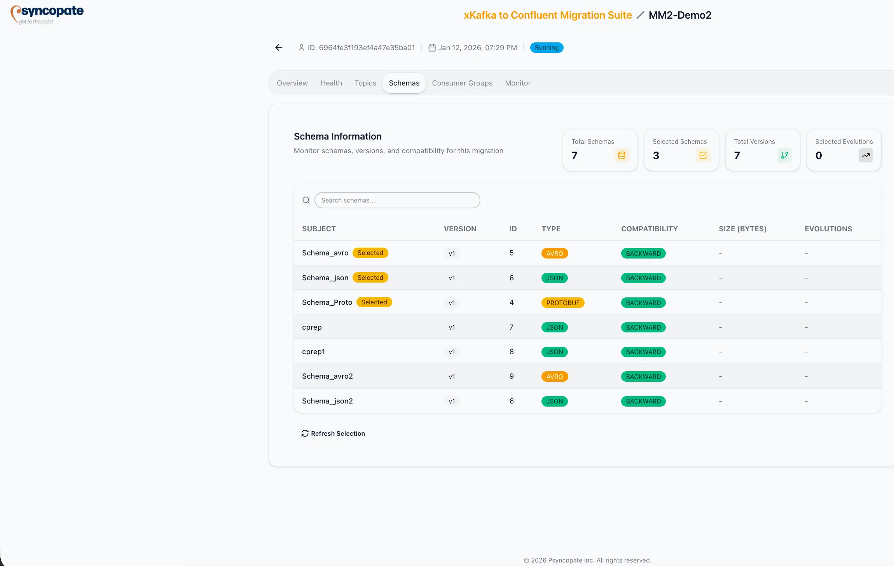Click the Syncopate logo
Image resolution: width=894 pixels, height=566 pixels.
[x=46, y=14]
